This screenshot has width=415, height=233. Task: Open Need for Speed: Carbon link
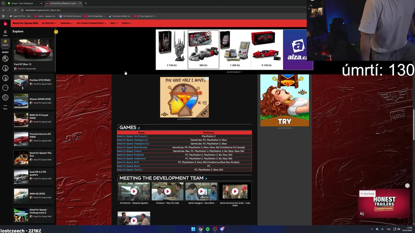click(129, 151)
